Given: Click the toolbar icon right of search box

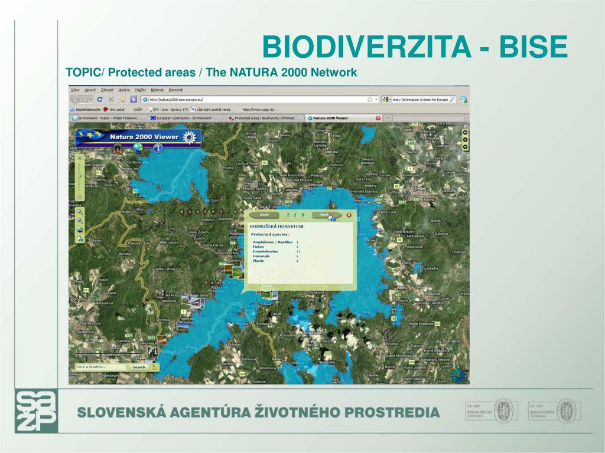Looking at the screenshot, I should 463,99.
